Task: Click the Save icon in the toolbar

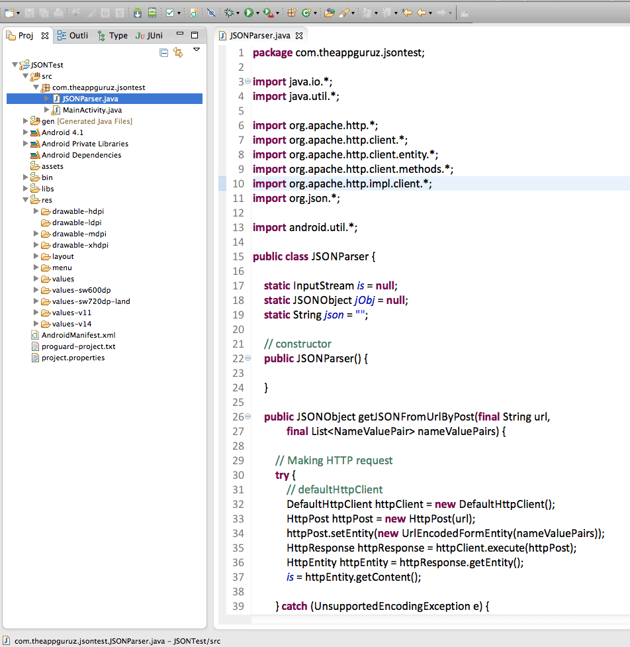Action: point(30,11)
